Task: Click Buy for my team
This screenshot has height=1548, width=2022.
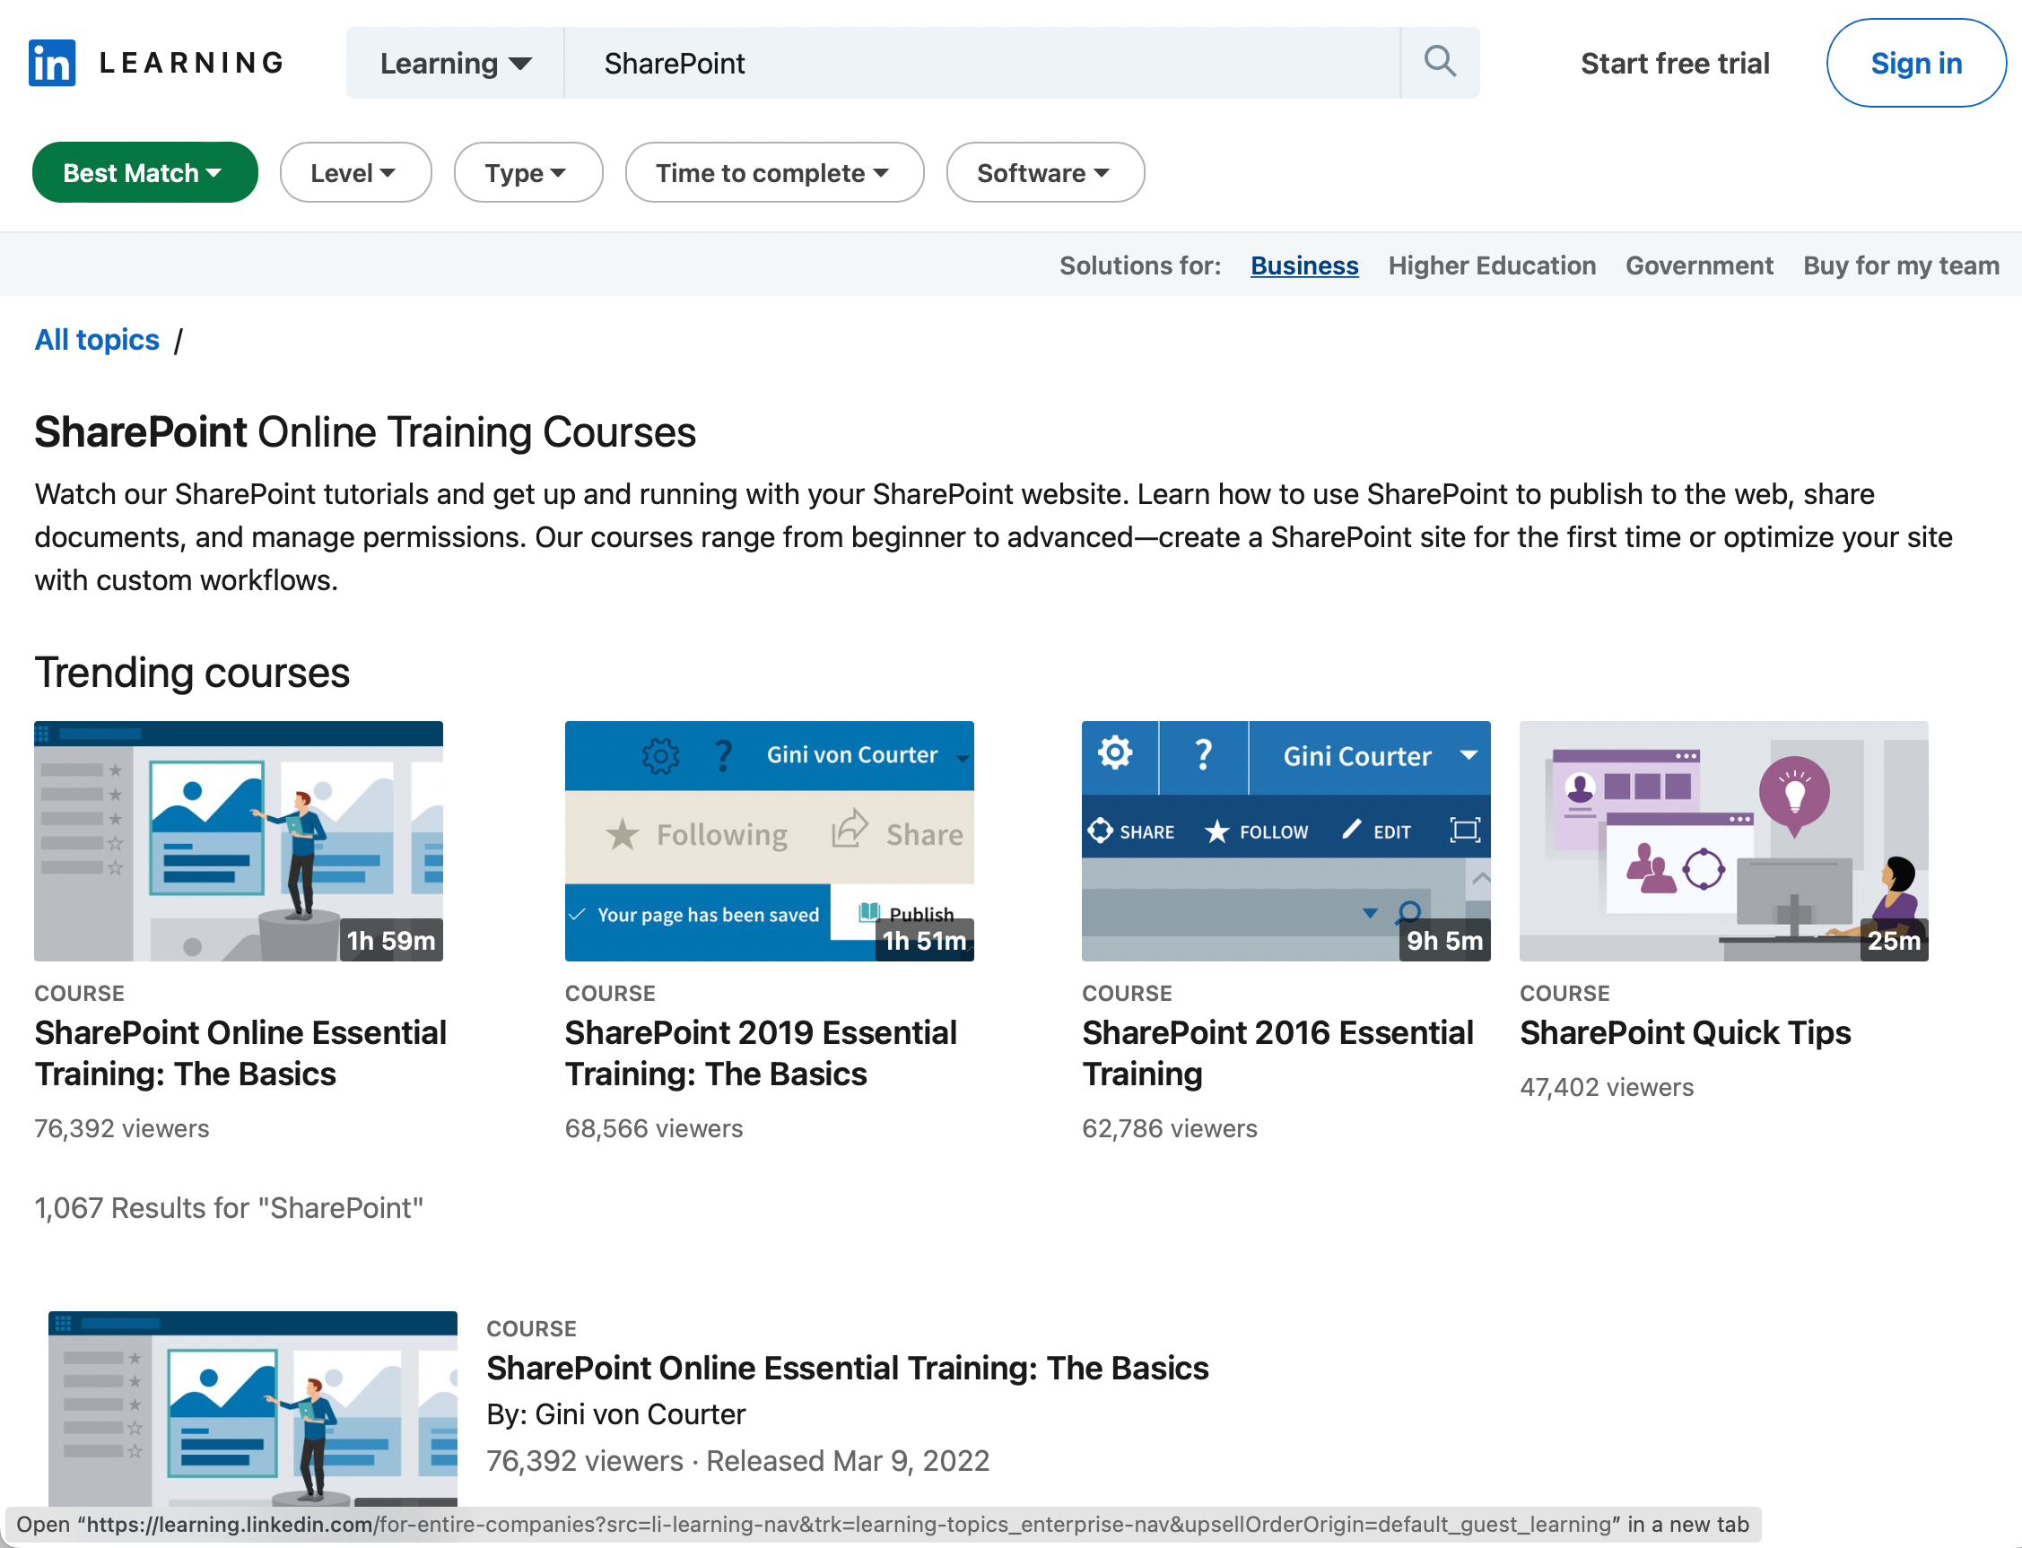Action: click(1900, 265)
